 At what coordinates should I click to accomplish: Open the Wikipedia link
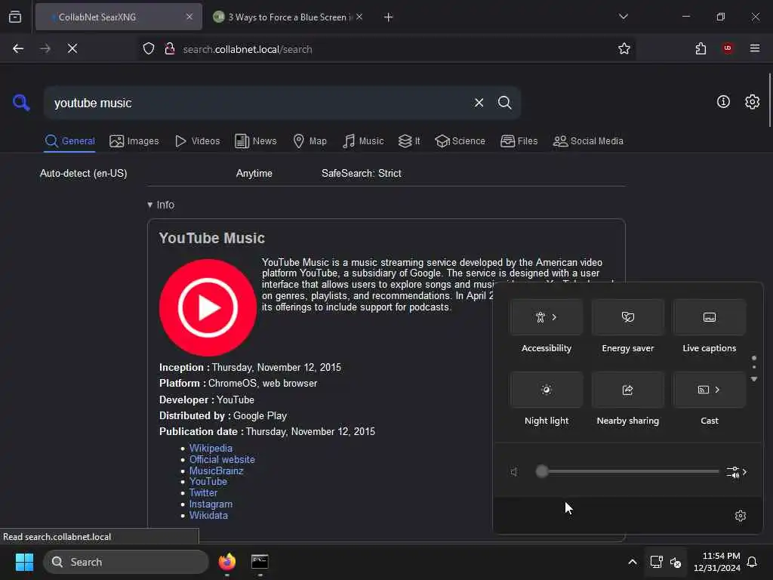coord(211,448)
